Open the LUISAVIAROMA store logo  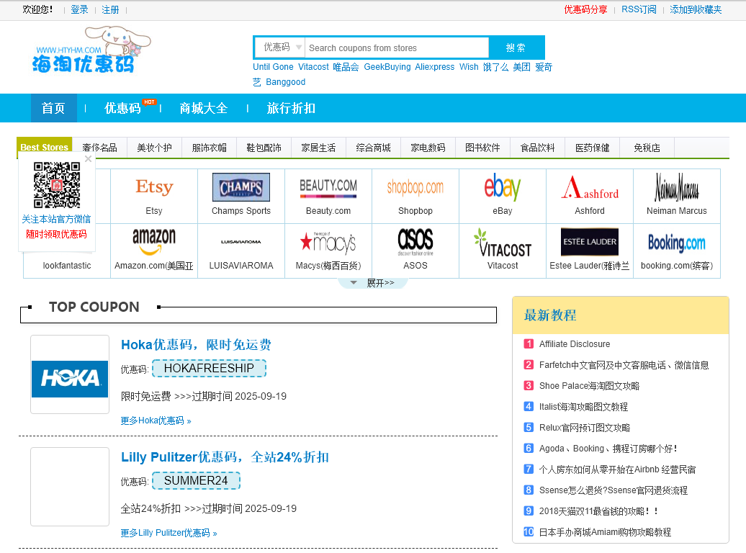[x=241, y=242]
